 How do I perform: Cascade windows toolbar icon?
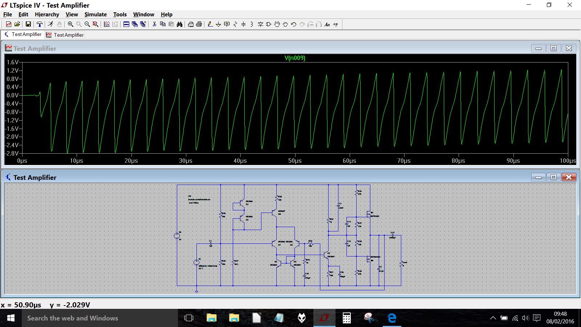(135, 24)
